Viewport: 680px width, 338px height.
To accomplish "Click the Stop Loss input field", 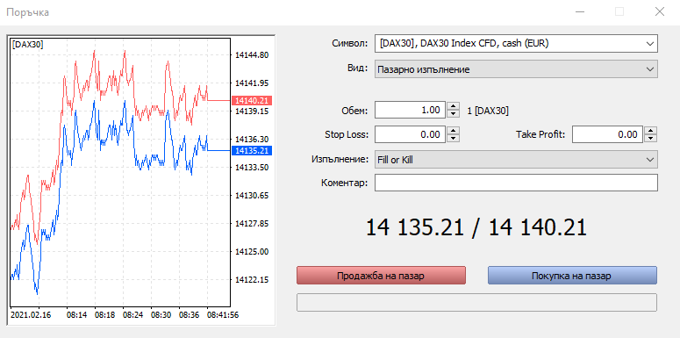I will click(411, 134).
